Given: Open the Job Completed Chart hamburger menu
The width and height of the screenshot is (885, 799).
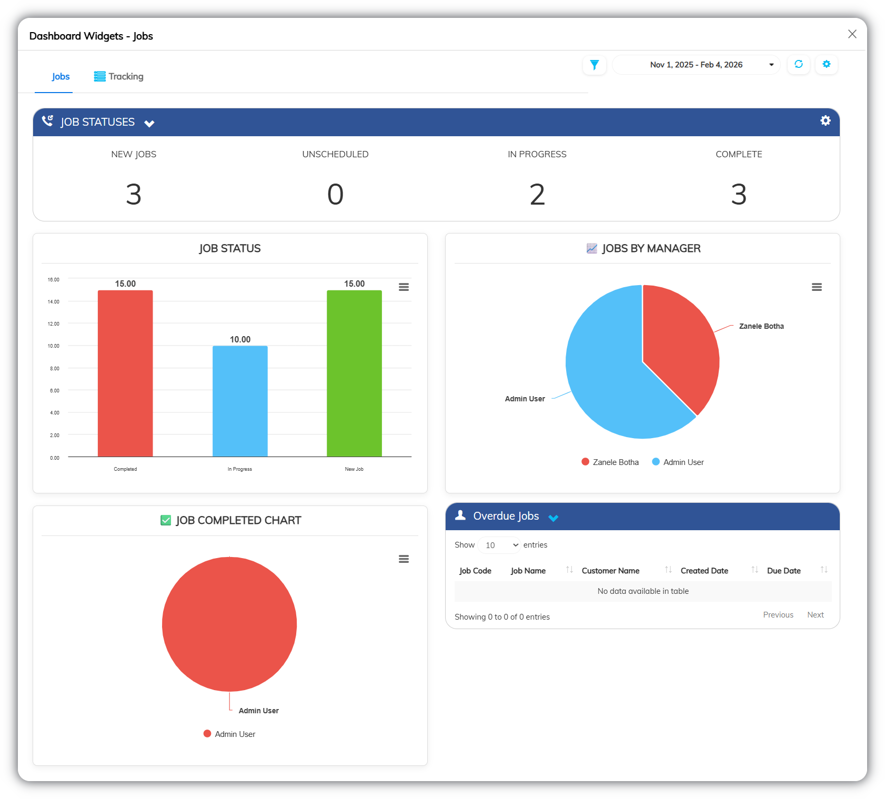Looking at the screenshot, I should coord(404,559).
